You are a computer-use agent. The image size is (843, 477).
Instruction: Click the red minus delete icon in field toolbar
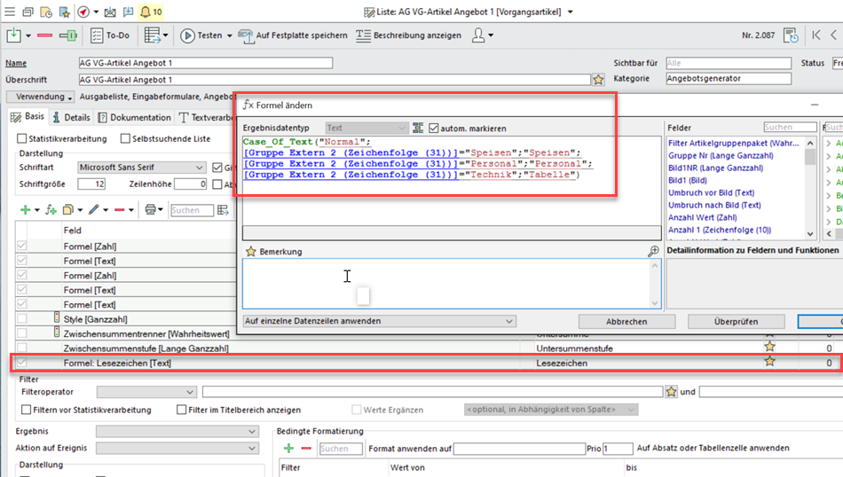tap(119, 210)
